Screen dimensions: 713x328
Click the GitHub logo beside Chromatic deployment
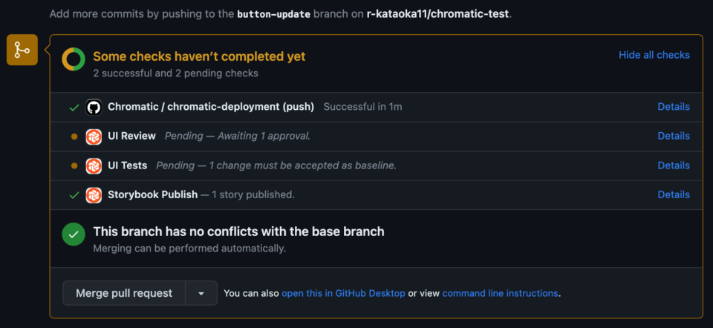[x=94, y=107]
